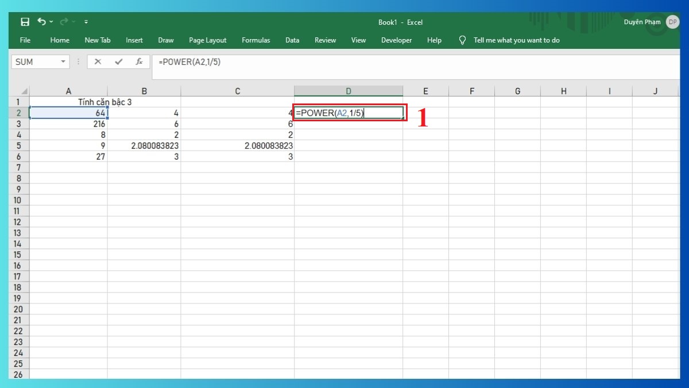Click the lightbulb Tell Me icon
This screenshot has width=689, height=388.
[462, 40]
